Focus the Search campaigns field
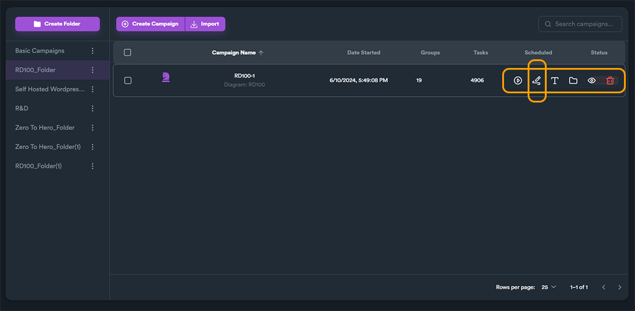 (x=580, y=24)
